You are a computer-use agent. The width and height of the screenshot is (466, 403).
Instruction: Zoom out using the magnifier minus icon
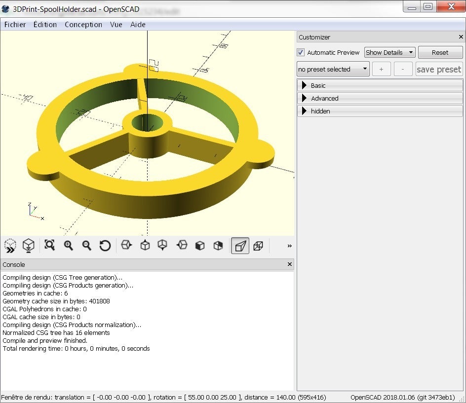tap(86, 245)
